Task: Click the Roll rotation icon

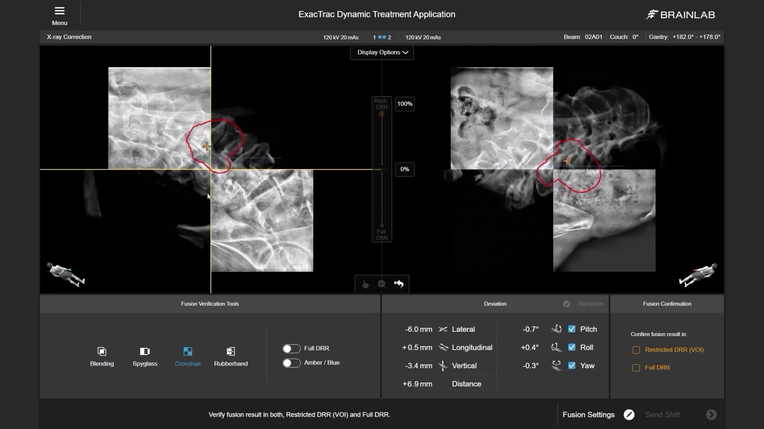Action: click(x=556, y=348)
